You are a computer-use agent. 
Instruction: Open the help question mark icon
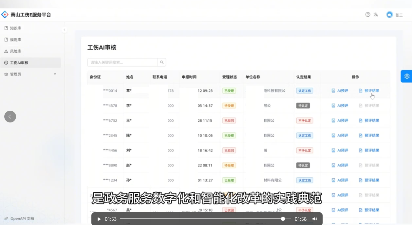point(368,15)
